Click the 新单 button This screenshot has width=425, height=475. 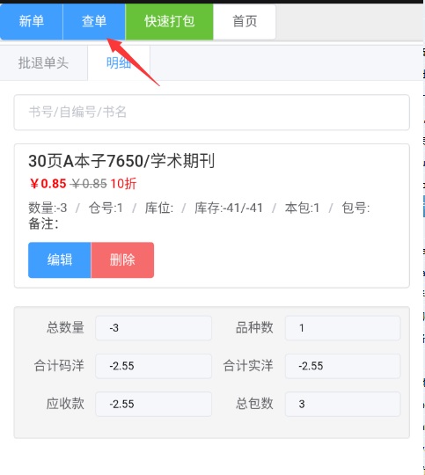(31, 21)
